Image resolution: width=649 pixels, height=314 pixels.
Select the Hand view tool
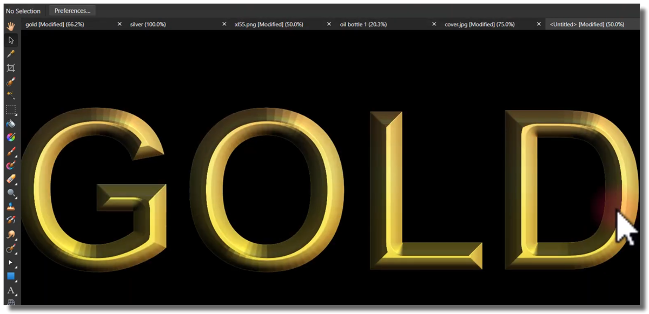10,26
